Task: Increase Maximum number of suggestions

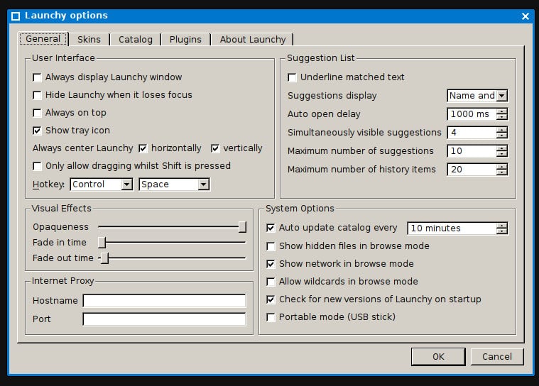Action: pos(502,148)
